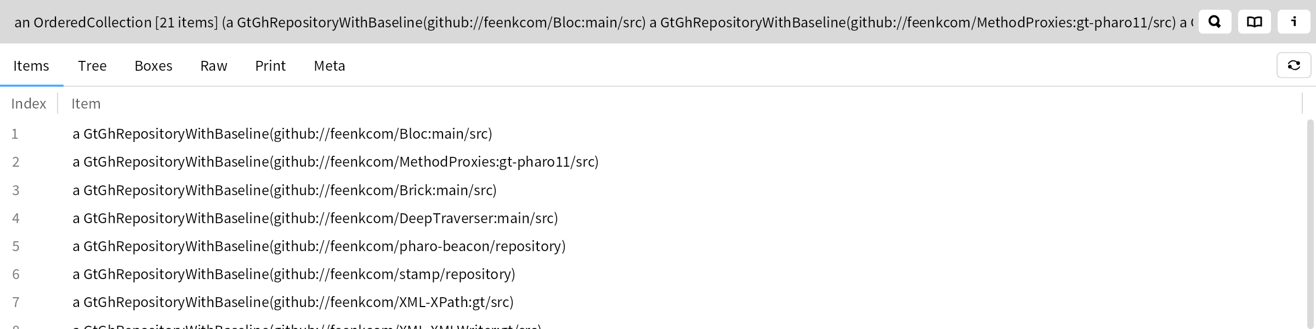Select the Items tab
Image resolution: width=1316 pixels, height=329 pixels.
[31, 66]
